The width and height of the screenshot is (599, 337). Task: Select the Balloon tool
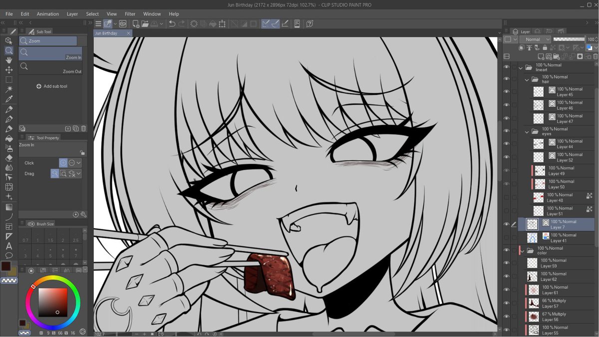coord(9,255)
